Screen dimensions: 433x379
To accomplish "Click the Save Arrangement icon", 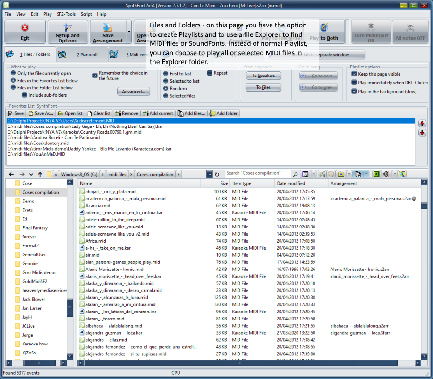I will pyautogui.click(x=108, y=32).
